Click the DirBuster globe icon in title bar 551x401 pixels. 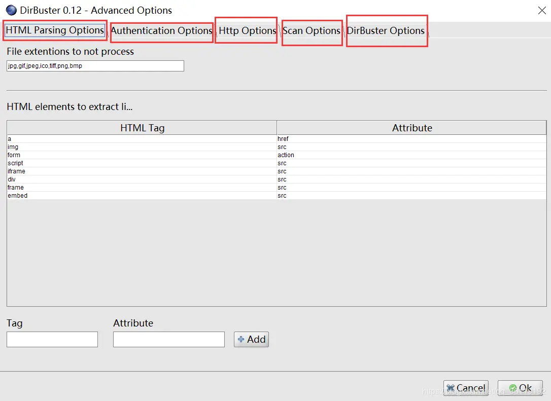11,10
